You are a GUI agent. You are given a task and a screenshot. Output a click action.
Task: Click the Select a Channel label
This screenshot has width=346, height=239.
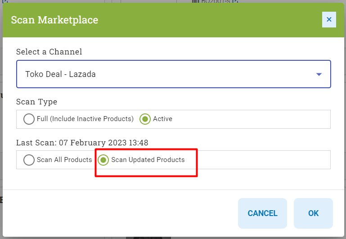click(x=49, y=52)
